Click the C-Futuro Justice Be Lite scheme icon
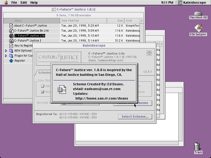Screen dimensions: 211x158 click(x=11, y=31)
